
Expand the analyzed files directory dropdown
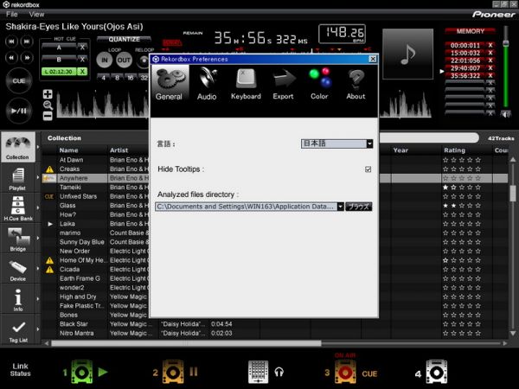coord(341,207)
